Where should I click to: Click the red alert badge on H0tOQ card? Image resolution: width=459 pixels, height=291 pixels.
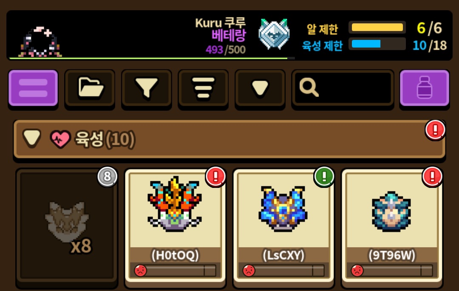(x=215, y=176)
